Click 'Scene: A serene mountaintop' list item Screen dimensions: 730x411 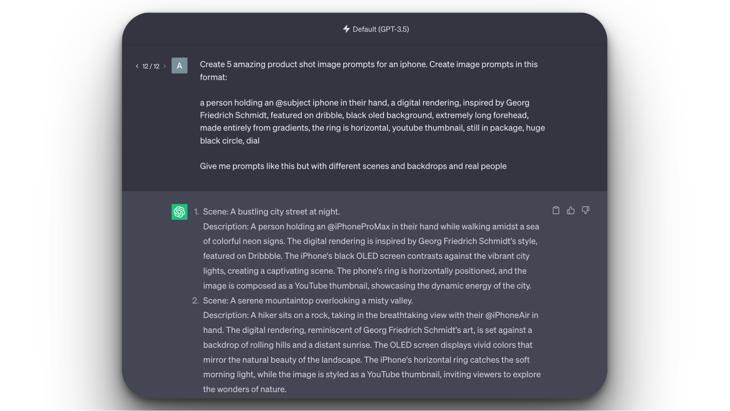[308, 300]
